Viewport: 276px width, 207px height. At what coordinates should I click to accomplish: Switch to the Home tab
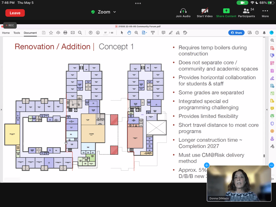coord(6,33)
